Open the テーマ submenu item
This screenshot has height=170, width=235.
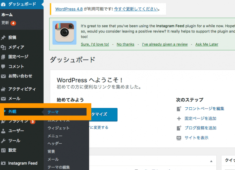(53, 112)
